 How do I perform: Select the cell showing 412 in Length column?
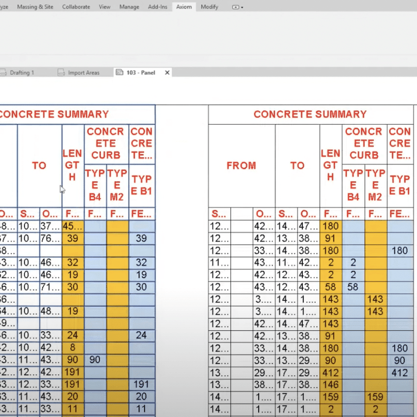click(331, 373)
